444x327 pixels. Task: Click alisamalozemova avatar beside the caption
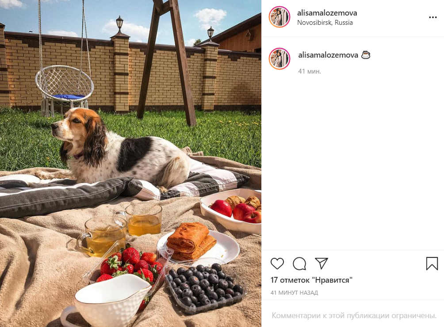click(x=279, y=59)
